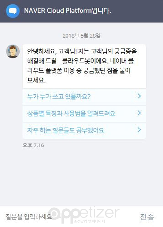Click the blue chat bubble icon in header
Viewport: 163px width, 227px height.
pos(13,11)
